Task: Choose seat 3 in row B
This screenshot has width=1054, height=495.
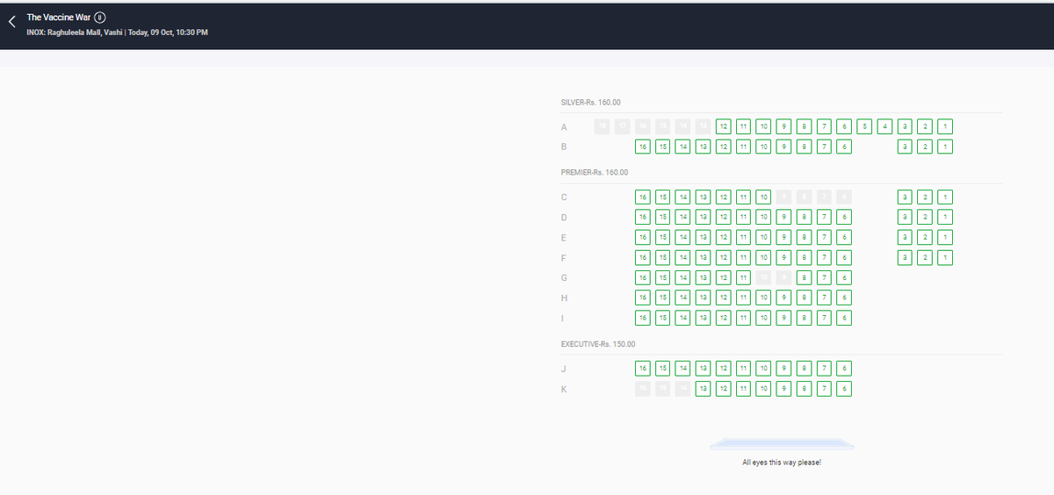Action: [x=905, y=147]
